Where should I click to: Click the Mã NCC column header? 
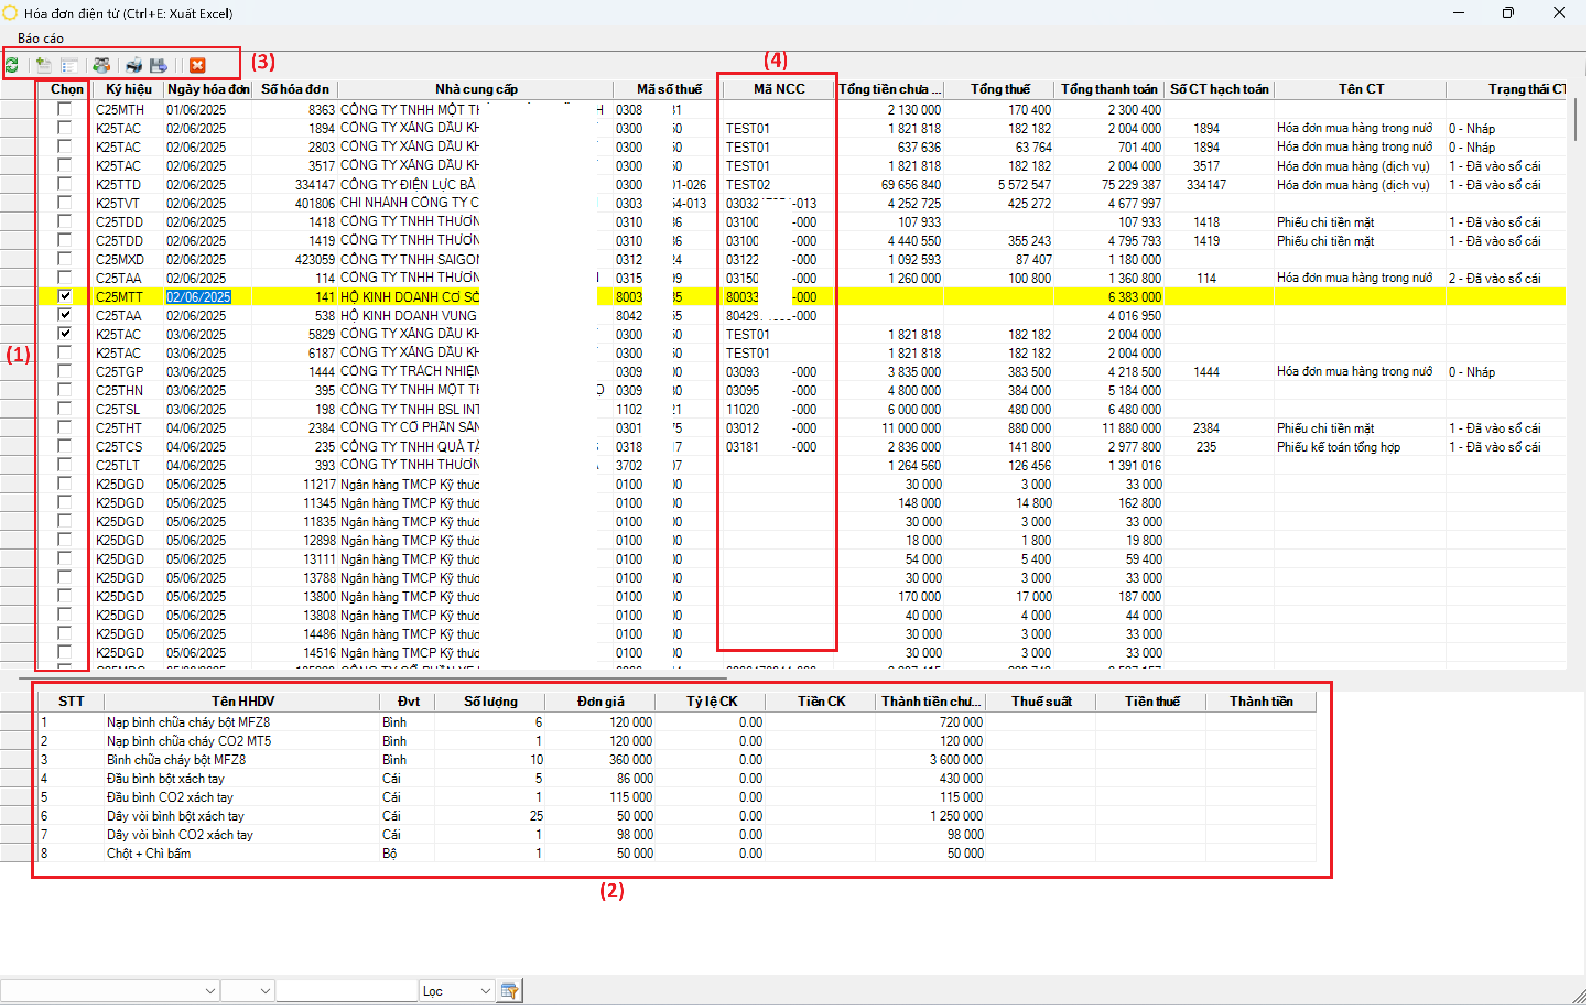tap(778, 89)
